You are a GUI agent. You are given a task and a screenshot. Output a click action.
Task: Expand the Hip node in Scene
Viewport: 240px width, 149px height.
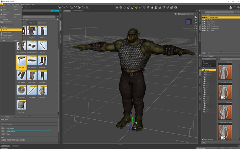point(208,20)
